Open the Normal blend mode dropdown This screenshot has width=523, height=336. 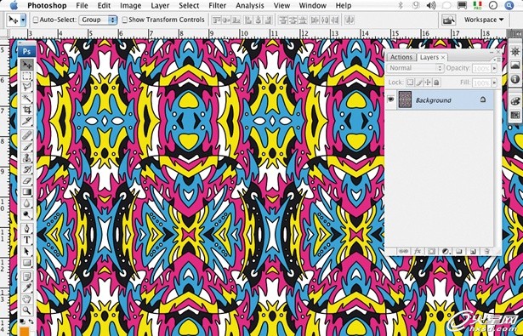click(415, 68)
